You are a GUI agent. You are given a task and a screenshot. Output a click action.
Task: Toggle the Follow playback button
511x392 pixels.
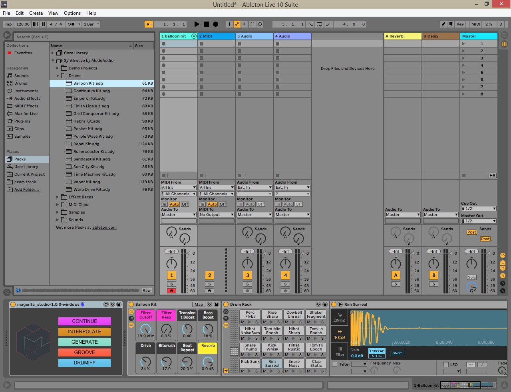tap(149, 24)
